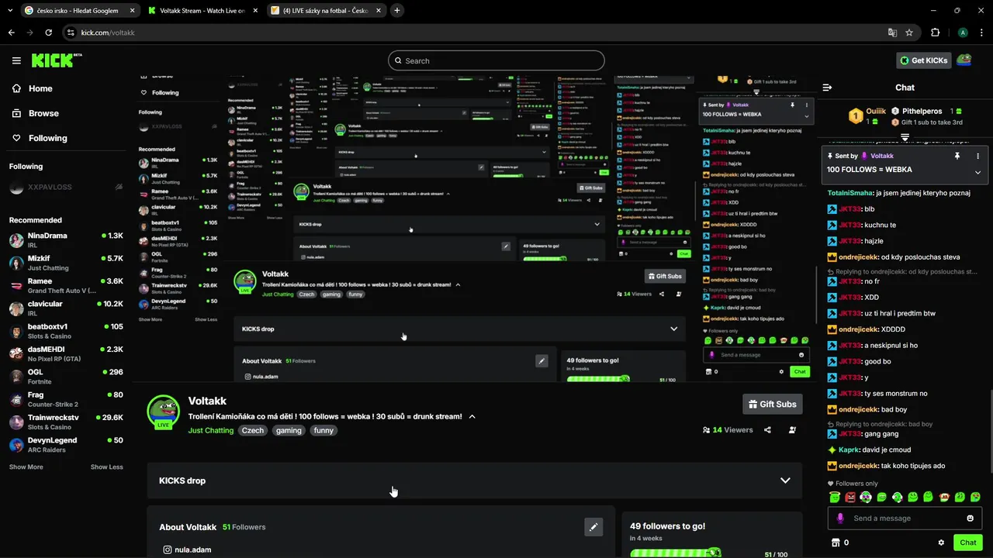Click Ouiiik top gifter name
This screenshot has height=558, width=993.
pyautogui.click(x=876, y=111)
